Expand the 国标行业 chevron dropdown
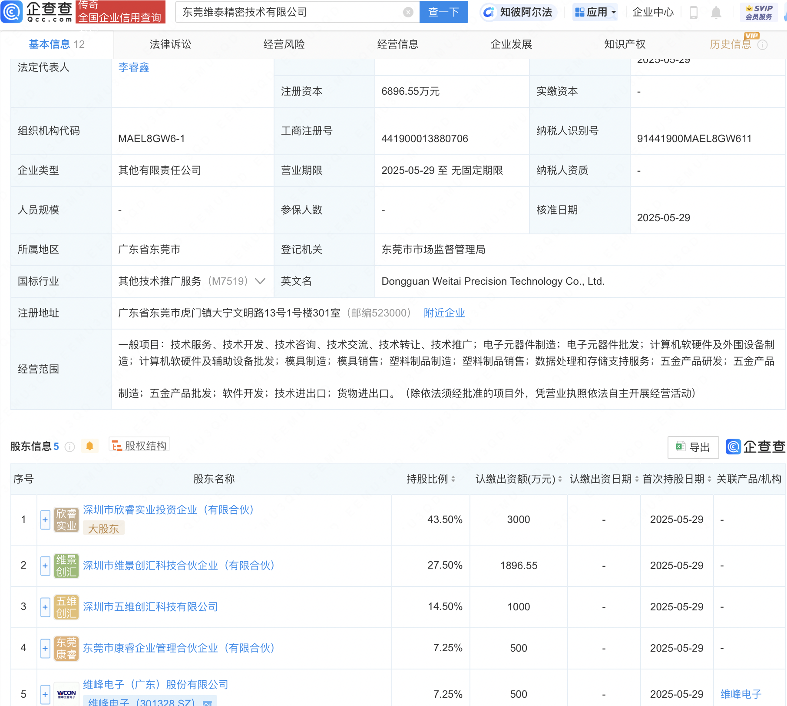Screen dimensions: 787x706 click(x=260, y=281)
